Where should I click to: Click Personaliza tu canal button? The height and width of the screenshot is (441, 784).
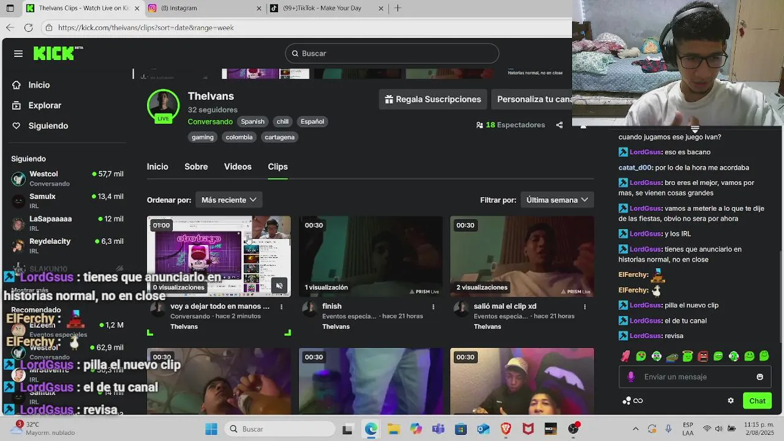(532, 99)
